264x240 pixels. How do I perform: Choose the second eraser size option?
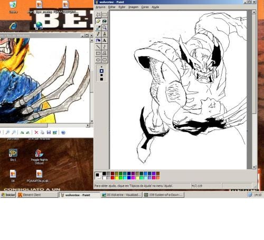click(x=101, y=71)
